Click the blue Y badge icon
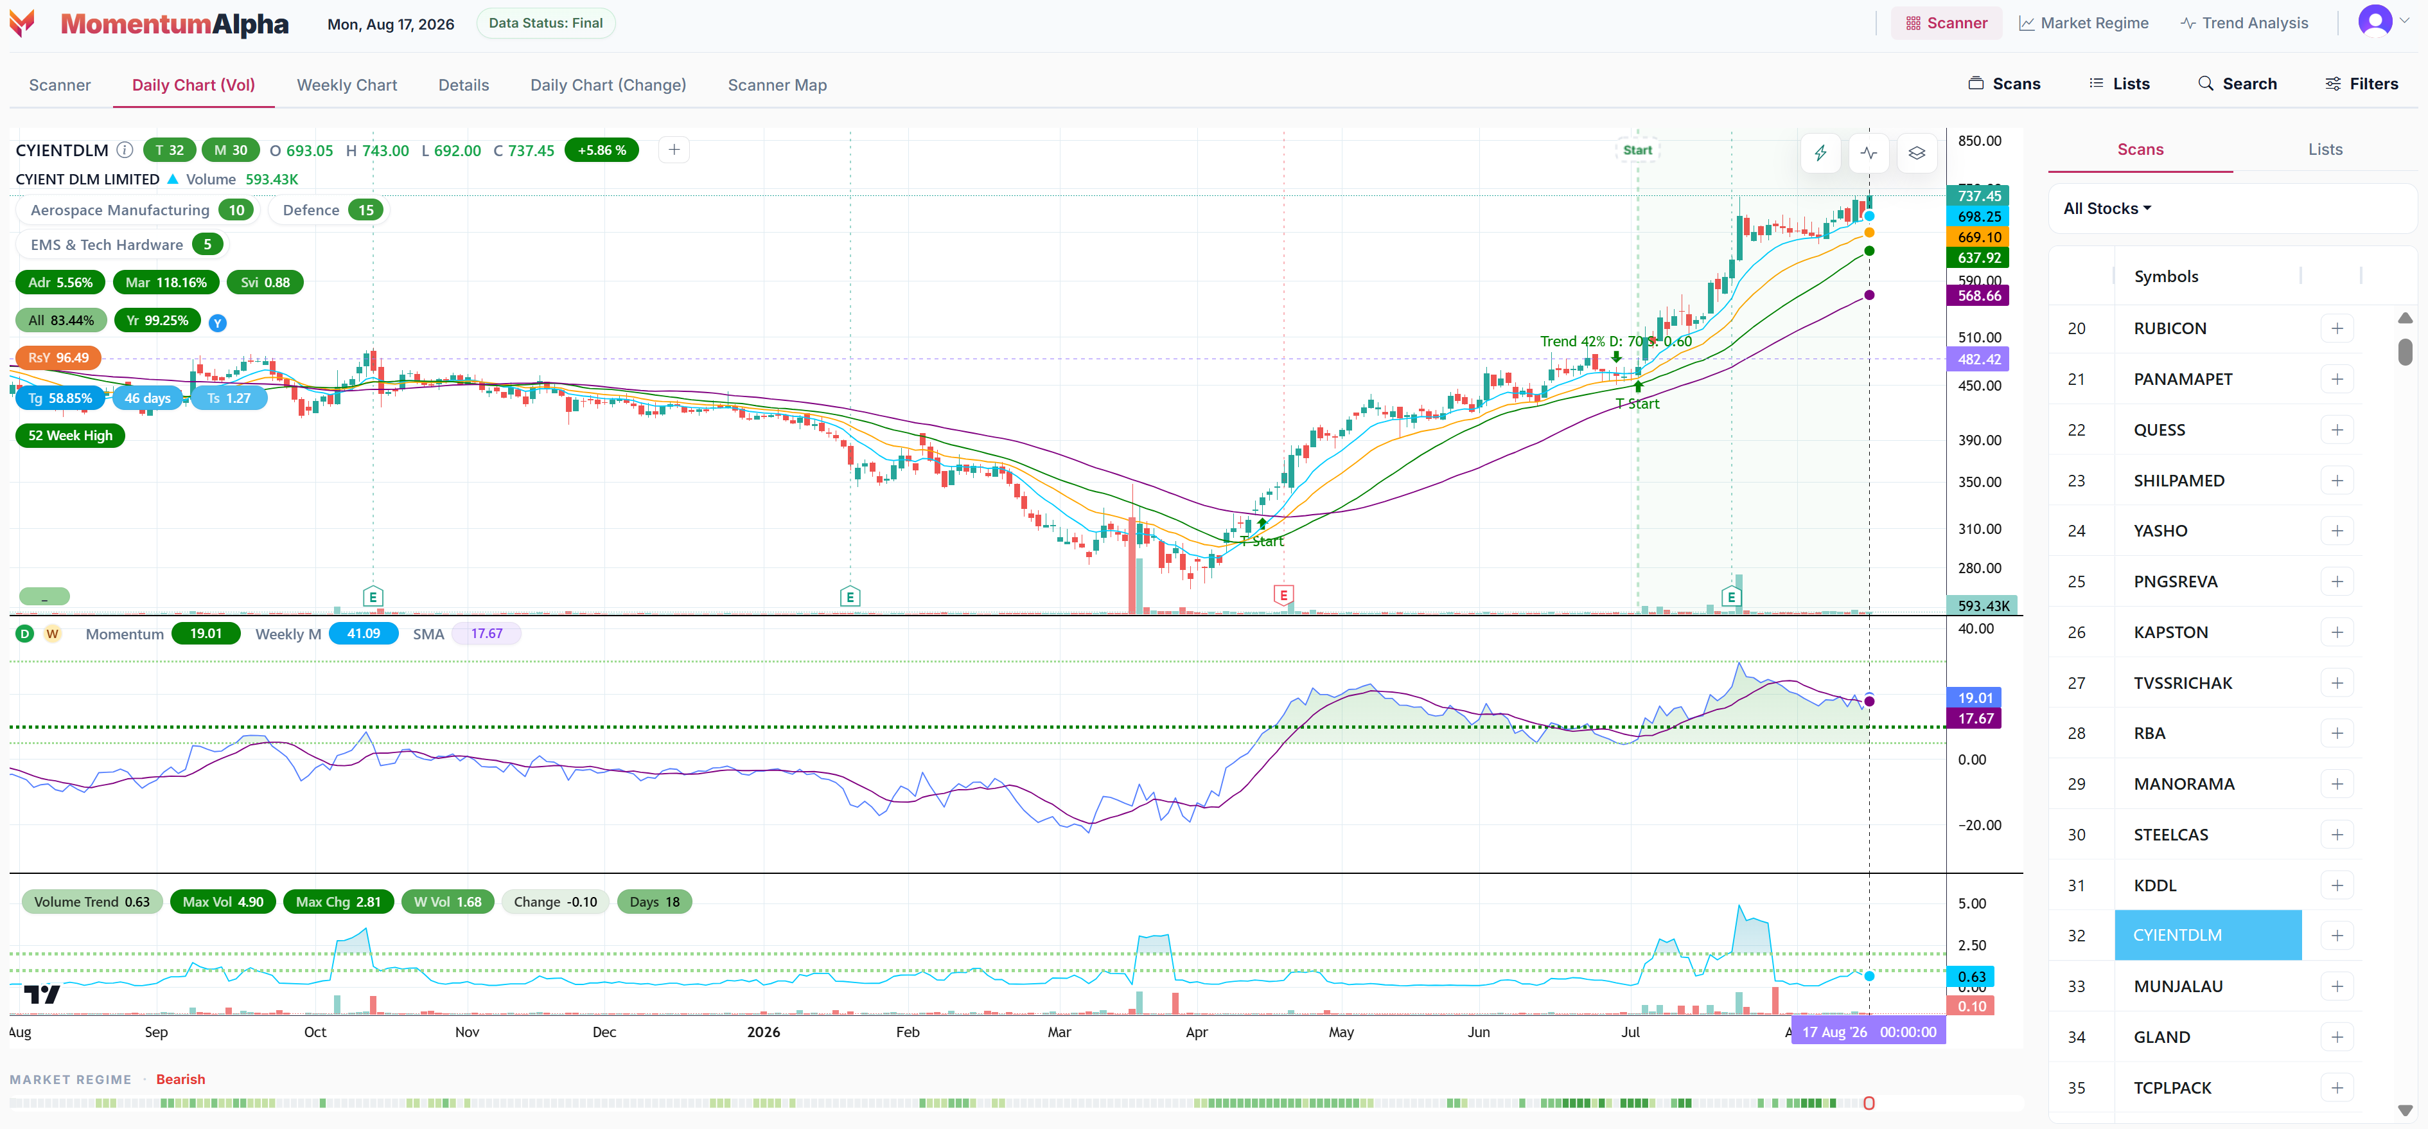 (x=218, y=323)
